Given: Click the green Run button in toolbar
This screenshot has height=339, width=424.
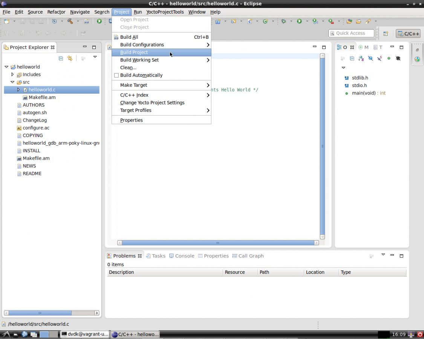Looking at the screenshot, I should click(x=299, y=21).
